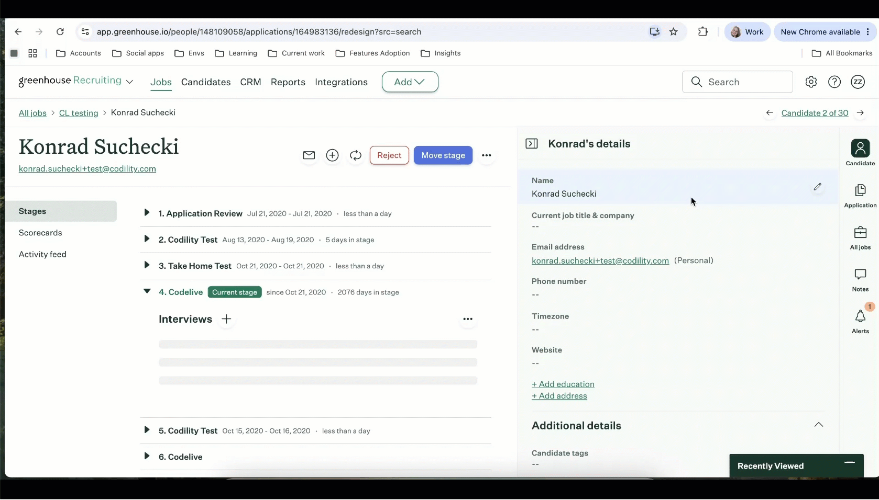Open the Notes sidebar panel
The image size is (879, 500).
(860, 279)
